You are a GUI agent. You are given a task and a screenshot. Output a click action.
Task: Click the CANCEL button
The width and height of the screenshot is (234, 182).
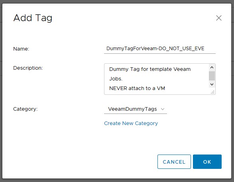click(174, 162)
